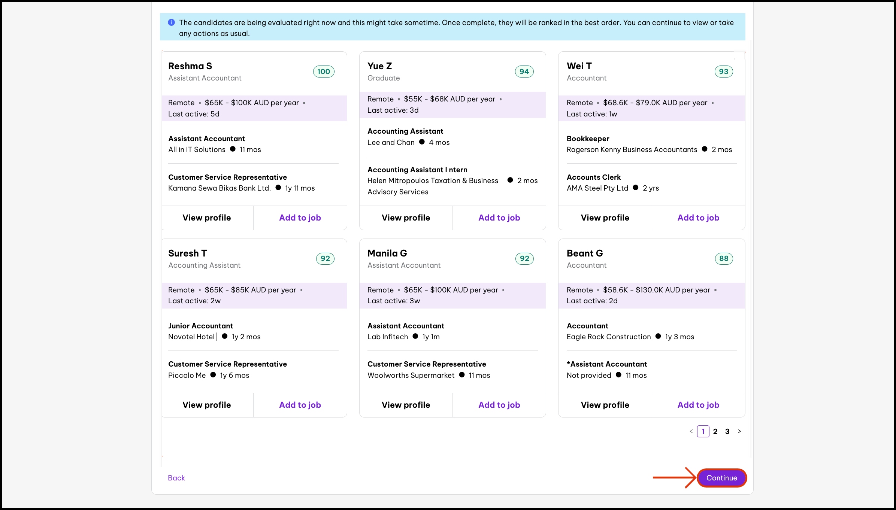
Task: Click the Back link
Action: (x=176, y=478)
